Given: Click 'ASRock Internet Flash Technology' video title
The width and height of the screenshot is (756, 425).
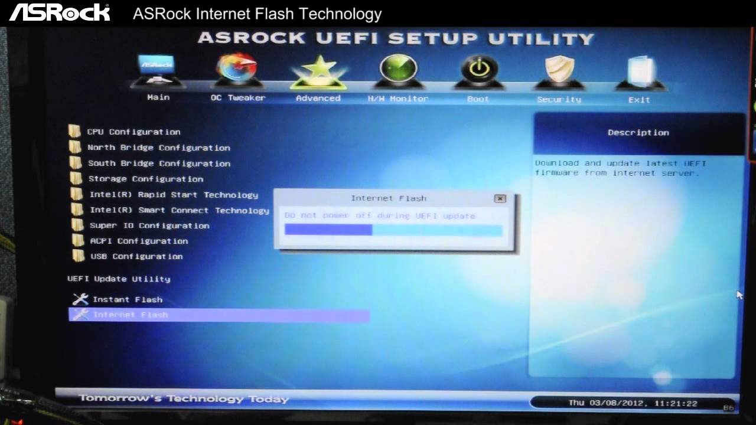Looking at the screenshot, I should pyautogui.click(x=258, y=14).
